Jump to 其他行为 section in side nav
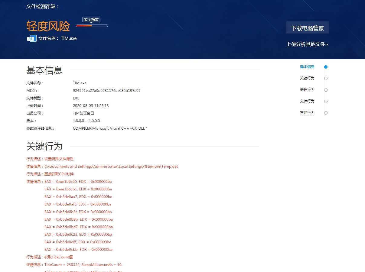The height and width of the screenshot is (272, 365). coord(307,113)
